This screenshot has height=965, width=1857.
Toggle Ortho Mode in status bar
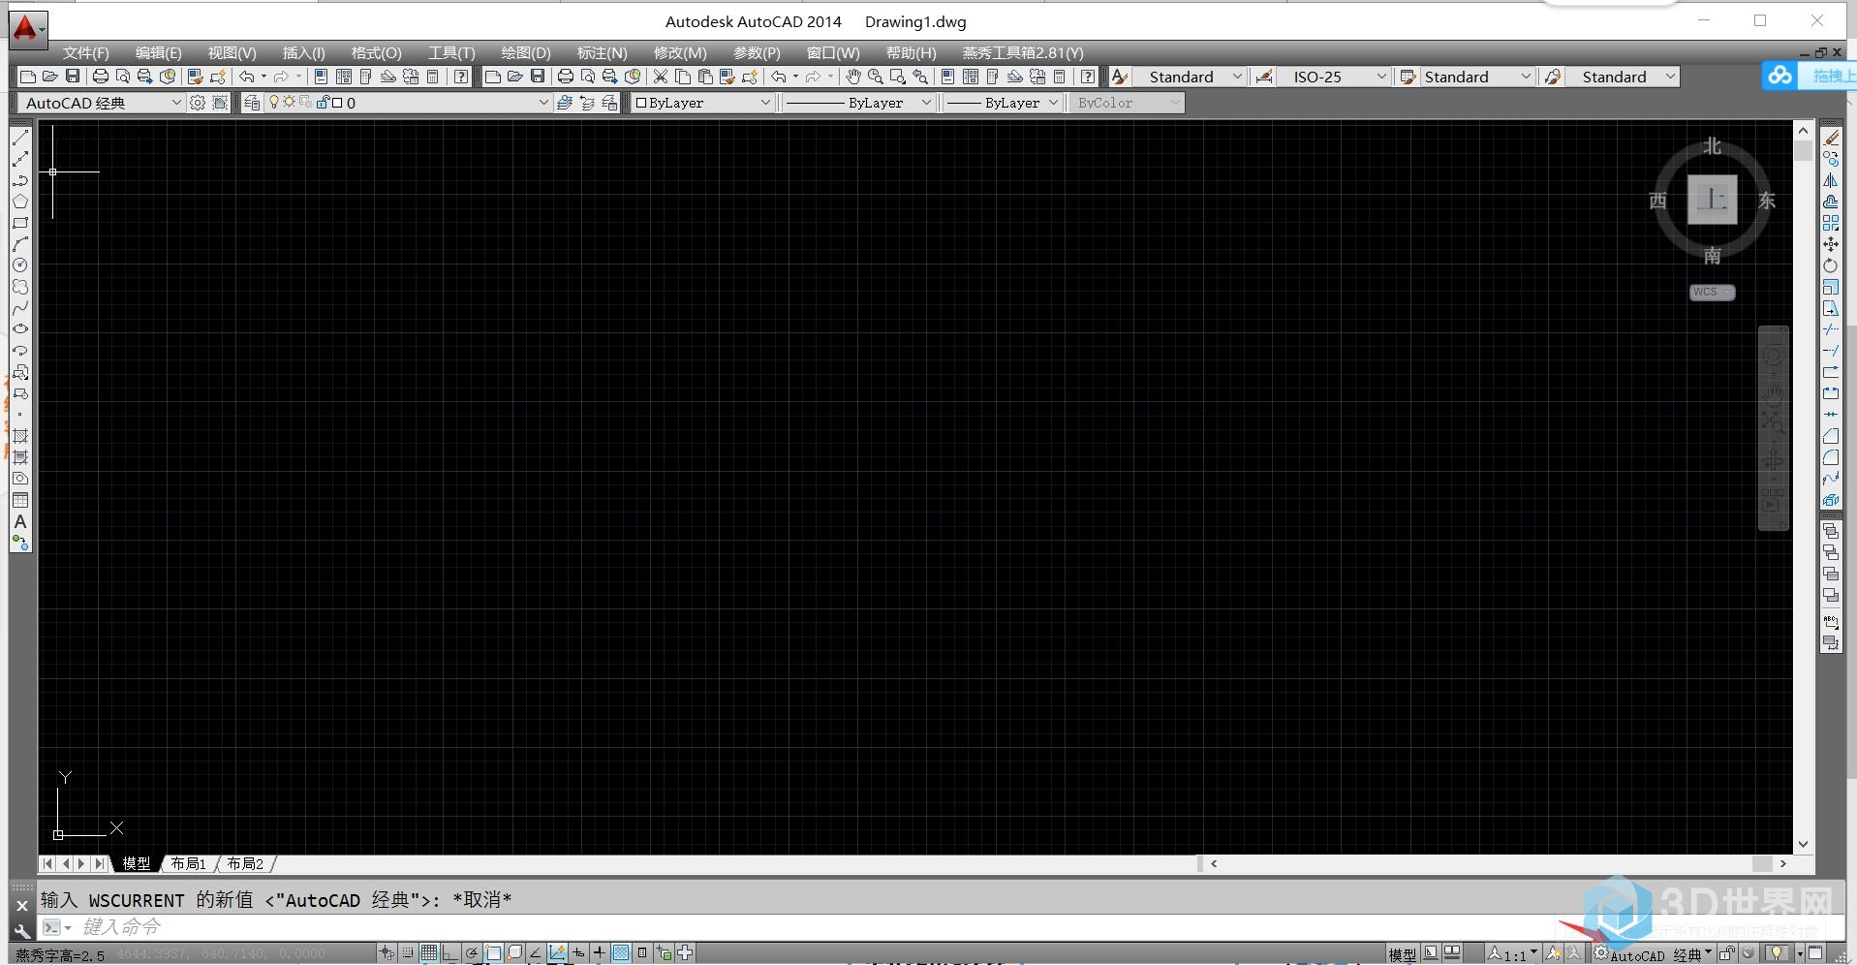[450, 953]
